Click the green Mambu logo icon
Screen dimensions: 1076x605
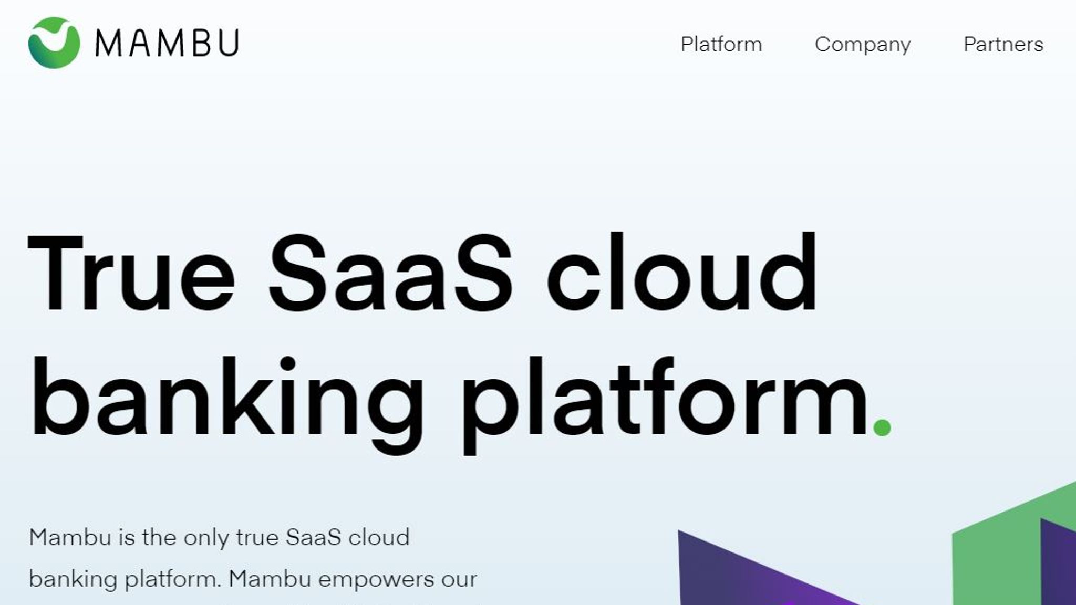54,43
